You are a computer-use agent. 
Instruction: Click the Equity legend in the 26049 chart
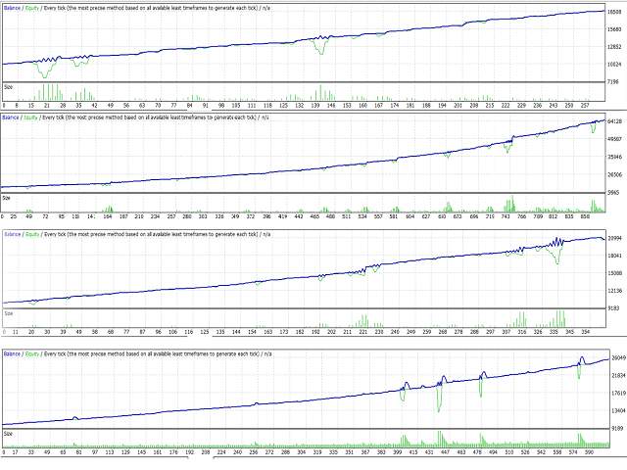[x=32, y=354]
